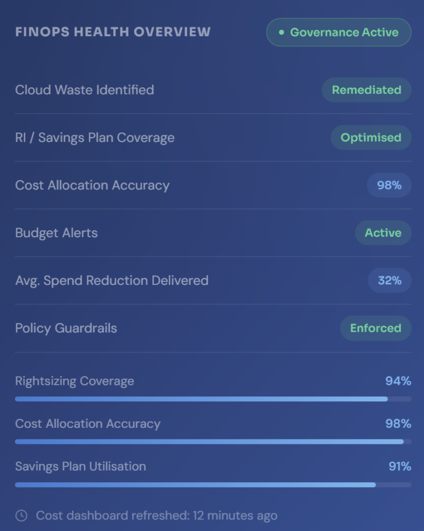Click the 98% Cost Allocation badge
424x531 pixels.
(389, 185)
